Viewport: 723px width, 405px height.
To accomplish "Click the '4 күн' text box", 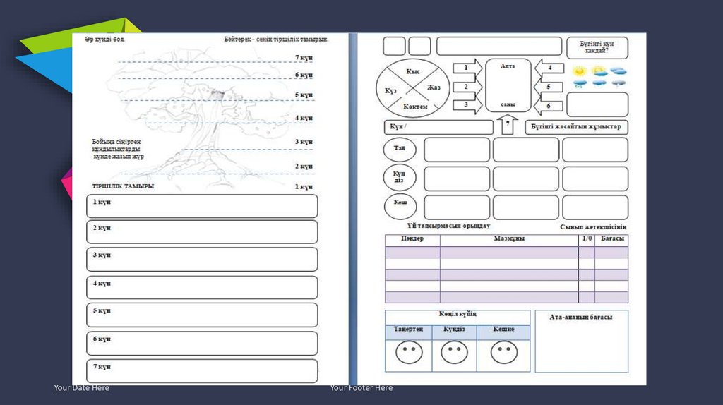I will coord(202,287).
